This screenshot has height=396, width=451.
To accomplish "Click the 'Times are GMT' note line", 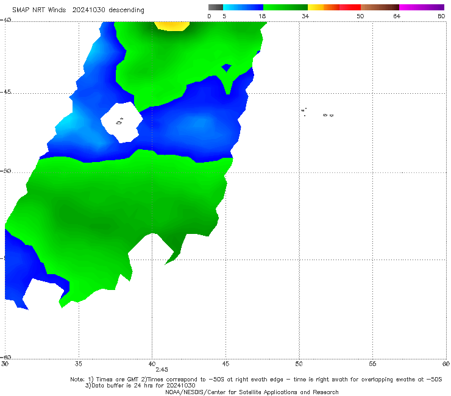I will coord(256,380).
